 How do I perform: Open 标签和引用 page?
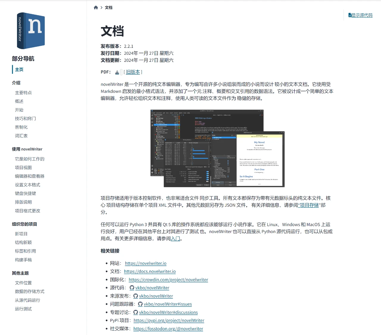tap(25, 251)
